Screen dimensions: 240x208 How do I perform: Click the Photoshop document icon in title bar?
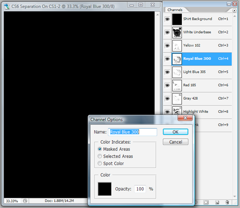(6, 6)
